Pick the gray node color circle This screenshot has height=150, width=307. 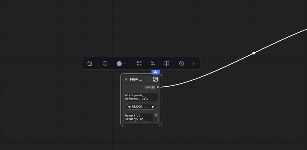(x=119, y=64)
